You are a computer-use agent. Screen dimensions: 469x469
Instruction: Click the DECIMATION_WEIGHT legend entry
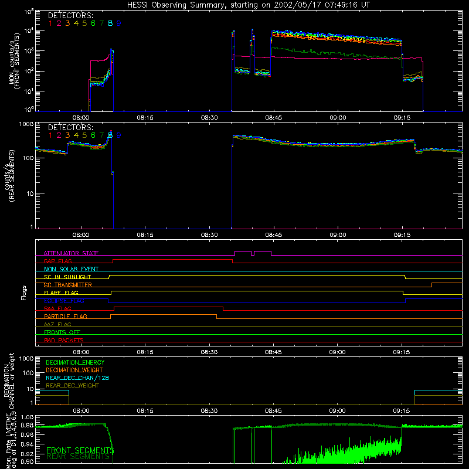click(x=74, y=370)
